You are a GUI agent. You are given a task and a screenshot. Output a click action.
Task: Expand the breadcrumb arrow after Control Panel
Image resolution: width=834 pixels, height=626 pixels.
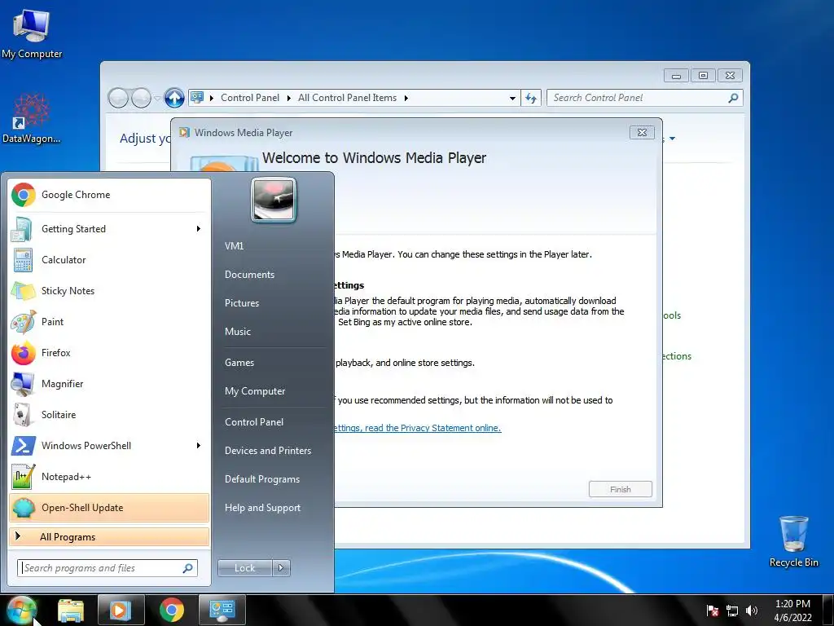[289, 98]
